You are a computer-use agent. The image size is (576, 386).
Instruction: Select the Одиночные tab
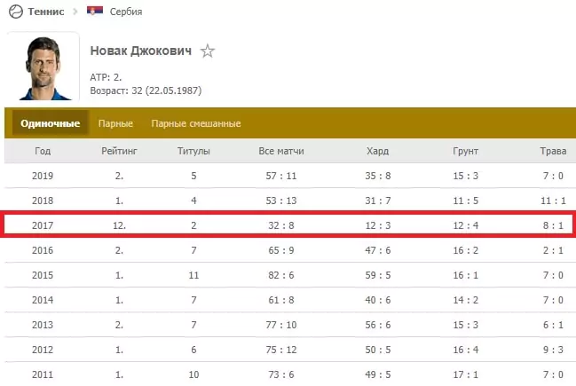point(51,123)
